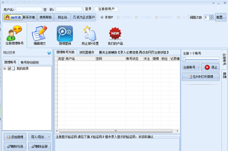Image resolution: width=228 pixels, height=151 pixels.
Task: Open the 编辑博文 pencil icon
Action: [40, 33]
